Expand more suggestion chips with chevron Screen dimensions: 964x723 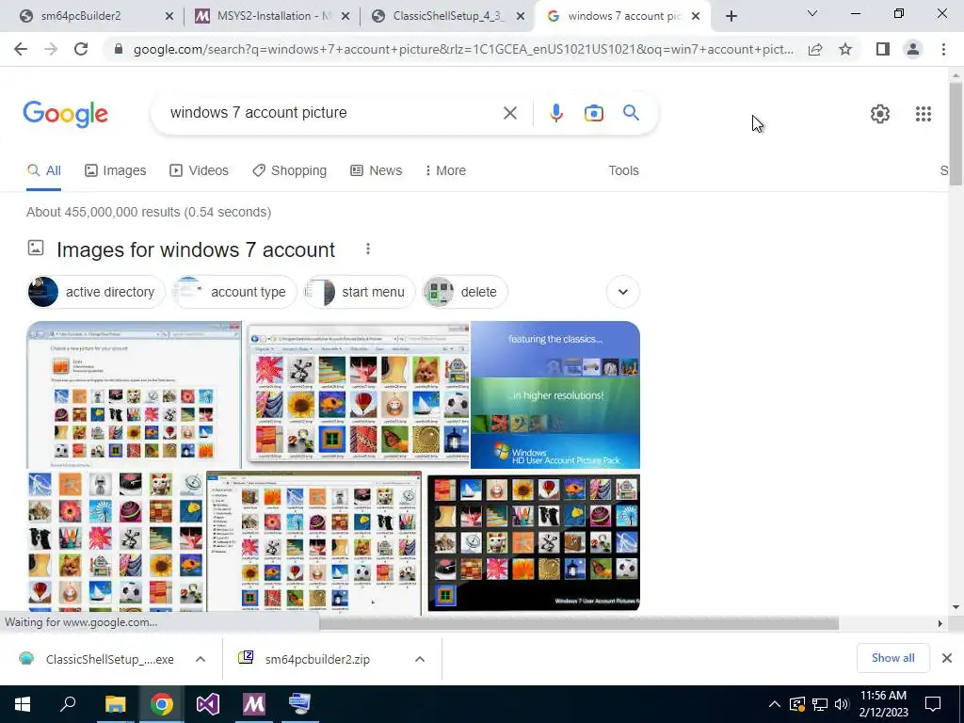pyautogui.click(x=623, y=292)
